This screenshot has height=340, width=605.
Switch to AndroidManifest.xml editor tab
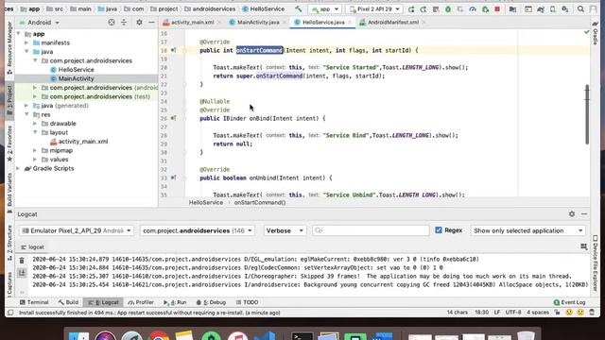(392, 23)
